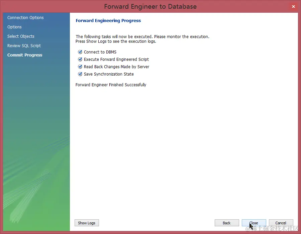Click the 'Forward Engineering Progress' heading
The height and width of the screenshot is (234, 301).
pyautogui.click(x=108, y=20)
